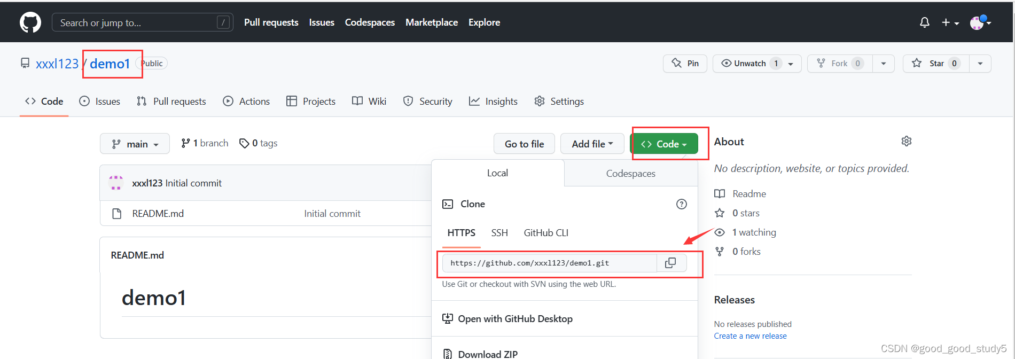Click the xxxl123 commit avatar

[116, 183]
